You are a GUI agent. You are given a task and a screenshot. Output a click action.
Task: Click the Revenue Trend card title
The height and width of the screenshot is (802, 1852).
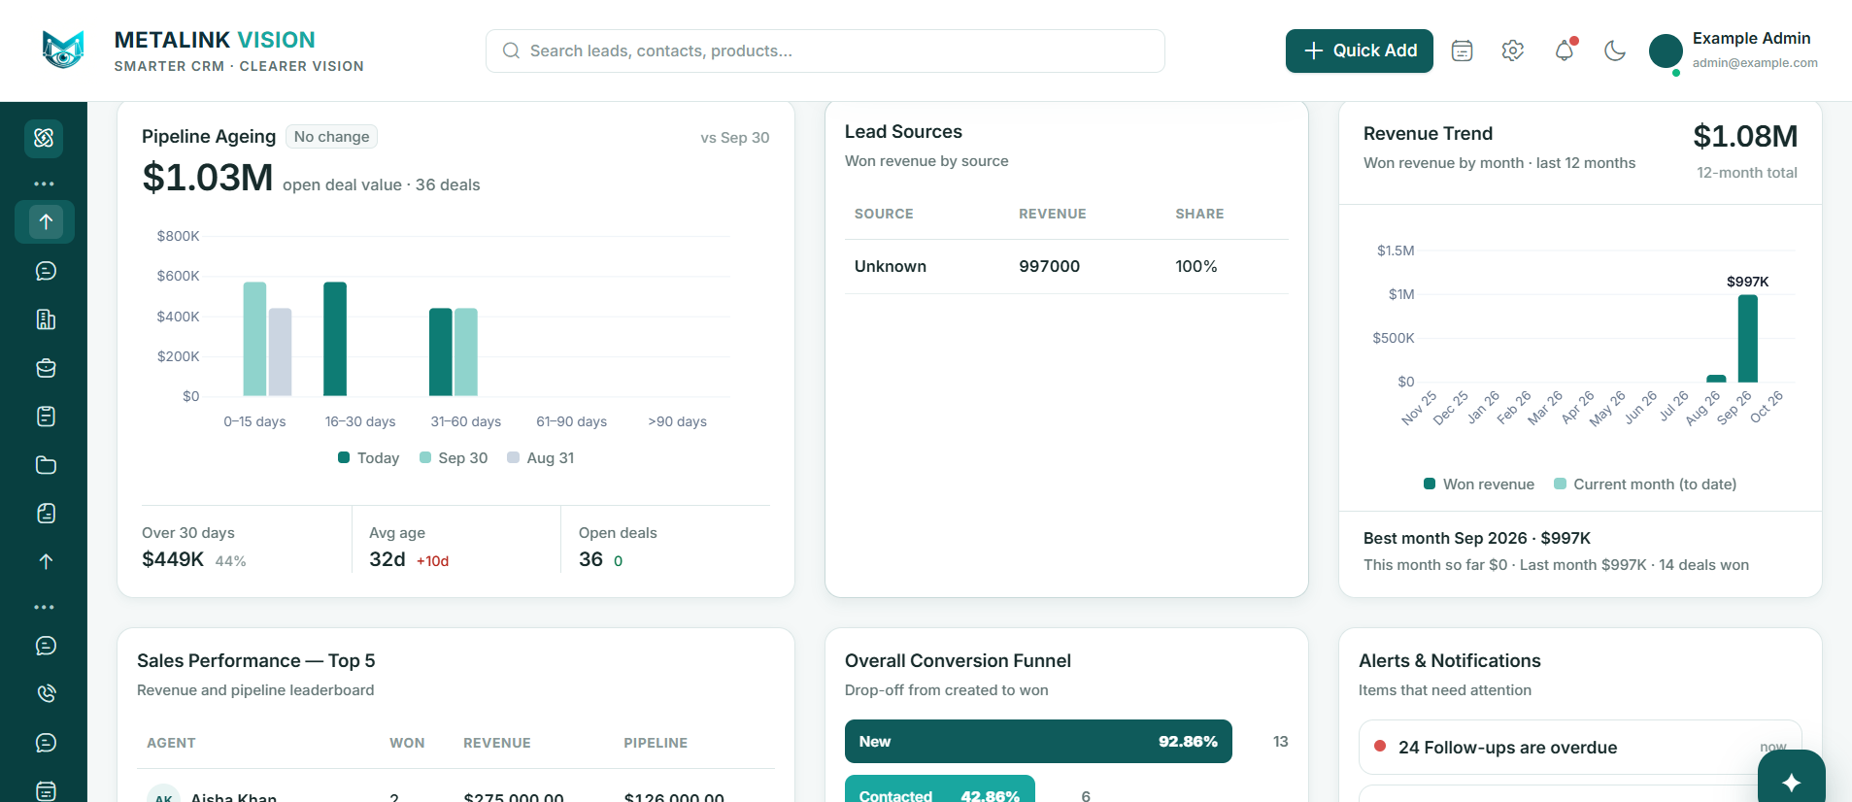[x=1428, y=134]
